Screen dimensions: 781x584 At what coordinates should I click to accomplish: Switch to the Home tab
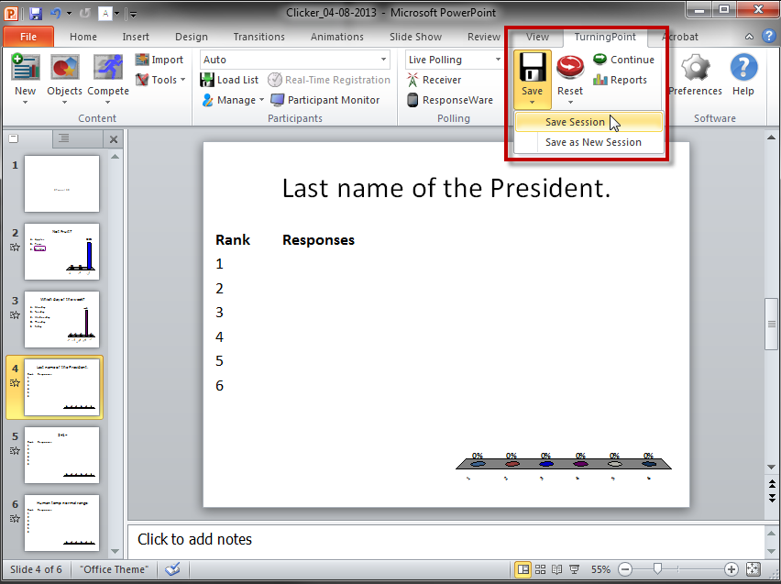coord(83,37)
